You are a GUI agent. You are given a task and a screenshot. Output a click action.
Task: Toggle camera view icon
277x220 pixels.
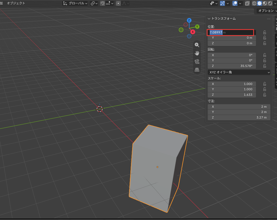197,62
